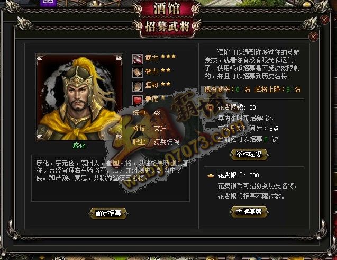Click the 职业 骑兵统领 class text

coord(156,141)
